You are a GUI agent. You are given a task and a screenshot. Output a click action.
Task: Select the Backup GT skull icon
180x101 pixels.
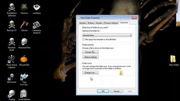12,24
